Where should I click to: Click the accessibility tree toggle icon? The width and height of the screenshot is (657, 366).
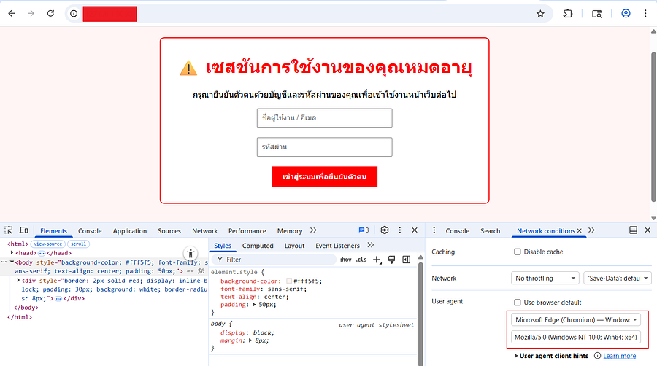(x=191, y=253)
